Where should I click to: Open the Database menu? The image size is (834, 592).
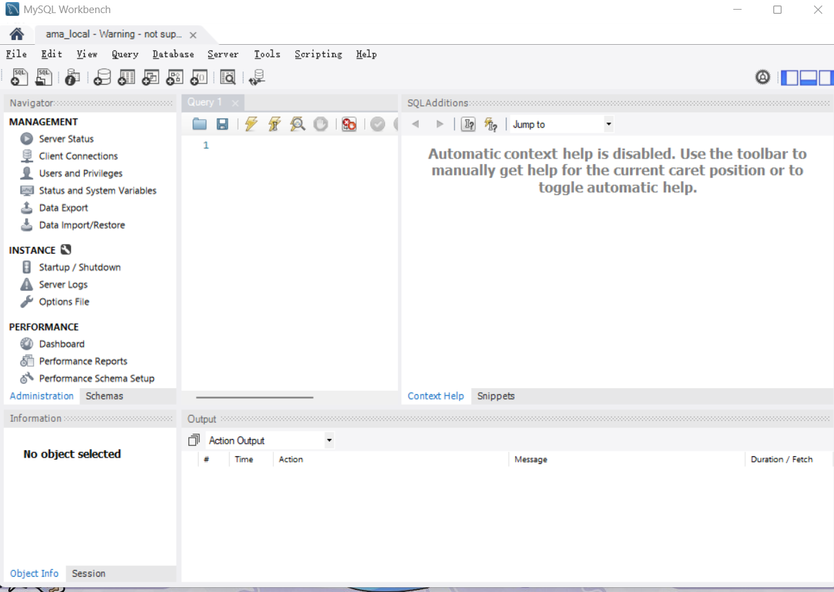pyautogui.click(x=173, y=54)
